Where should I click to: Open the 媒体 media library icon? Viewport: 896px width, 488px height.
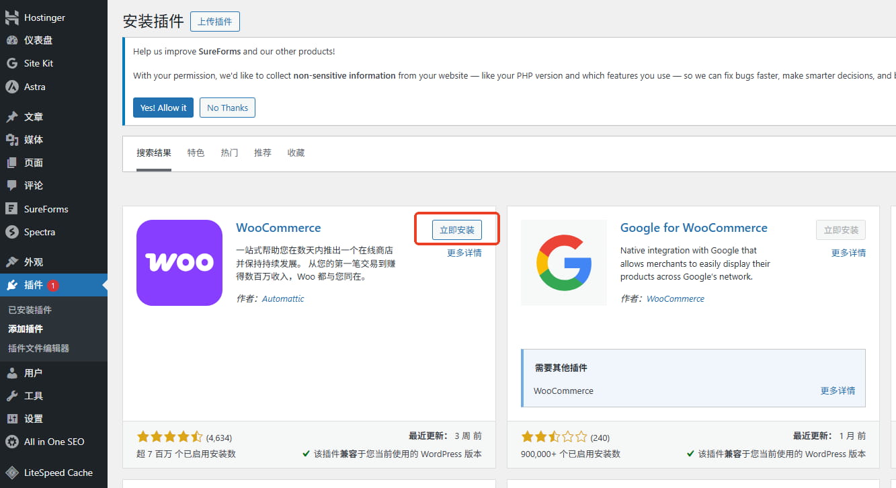coord(12,140)
